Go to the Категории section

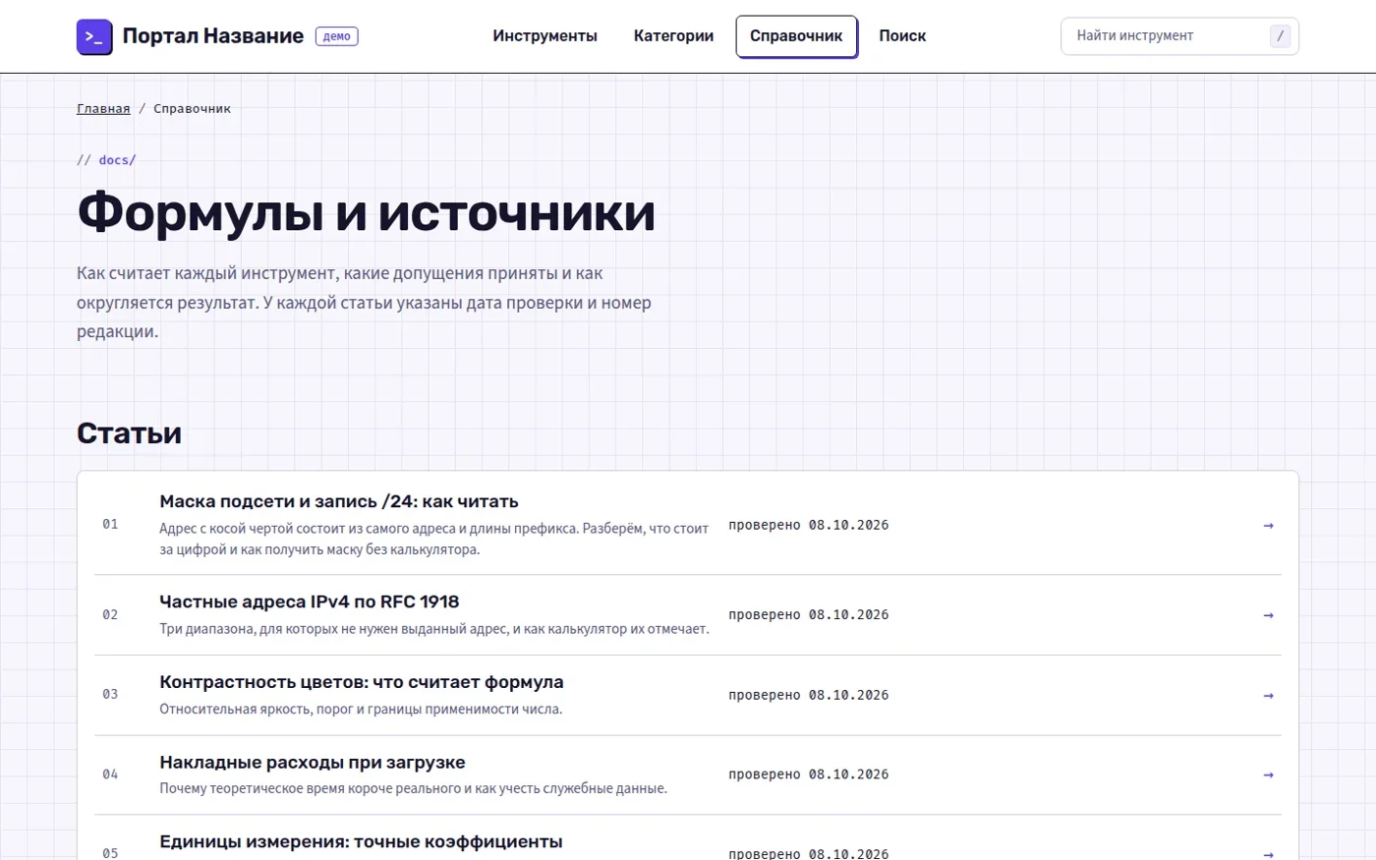click(x=673, y=36)
